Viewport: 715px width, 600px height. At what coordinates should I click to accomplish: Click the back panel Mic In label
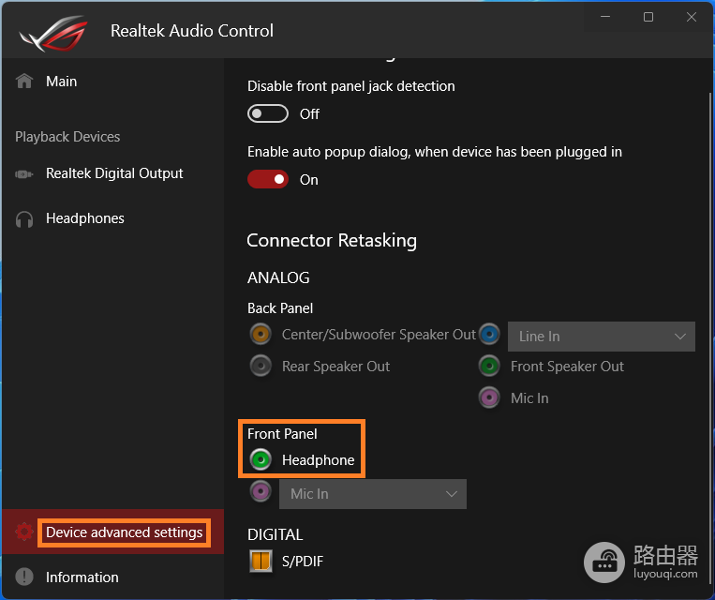pyautogui.click(x=529, y=398)
